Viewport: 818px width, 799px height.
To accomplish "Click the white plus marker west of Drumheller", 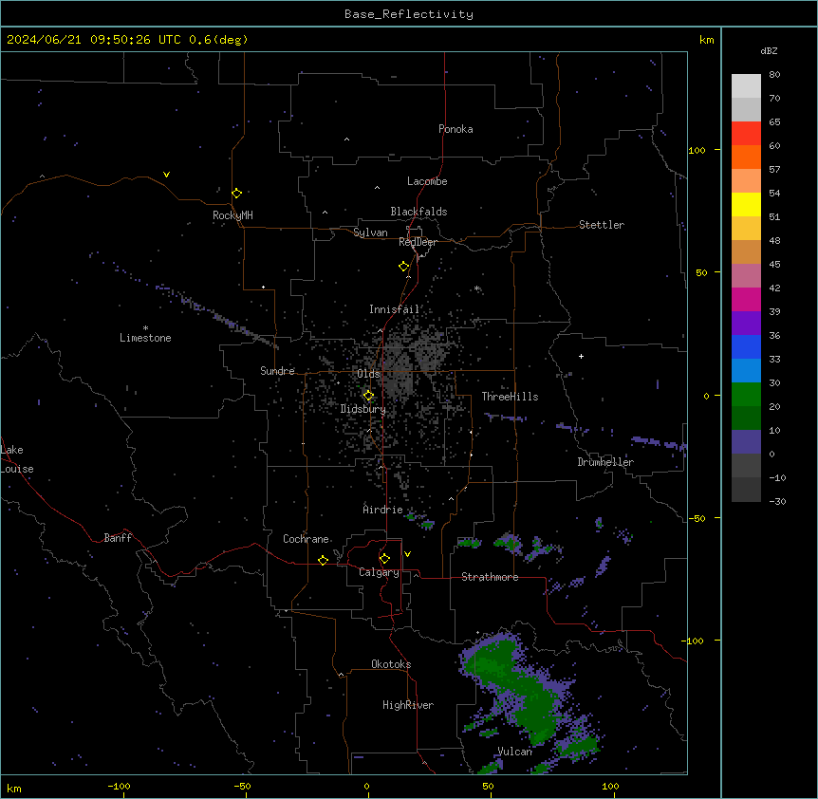I will [x=581, y=356].
